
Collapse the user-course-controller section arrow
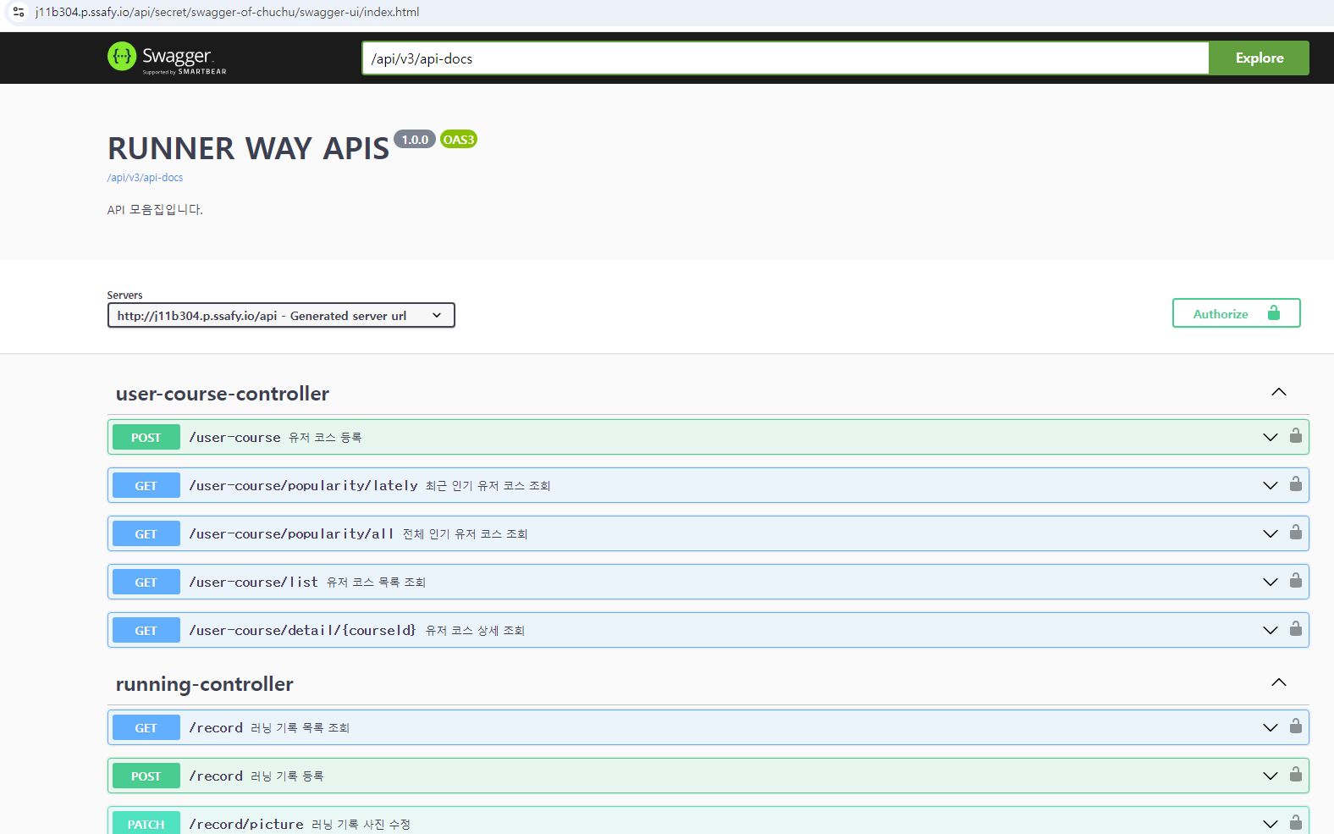[x=1278, y=392]
